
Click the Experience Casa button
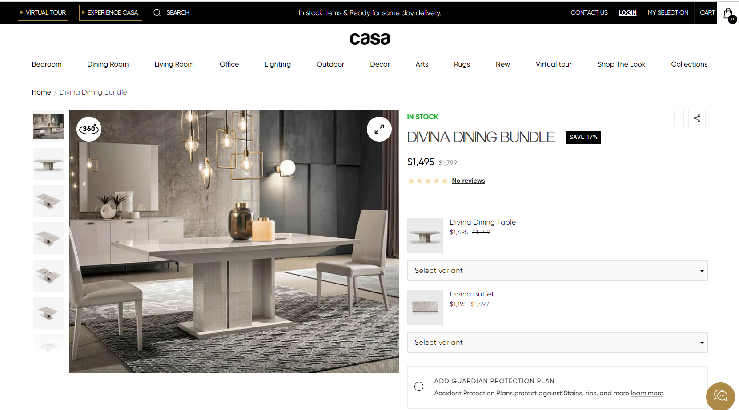tap(111, 13)
